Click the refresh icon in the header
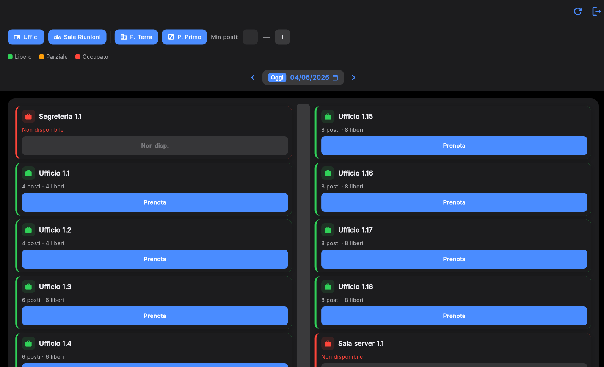 [578, 11]
